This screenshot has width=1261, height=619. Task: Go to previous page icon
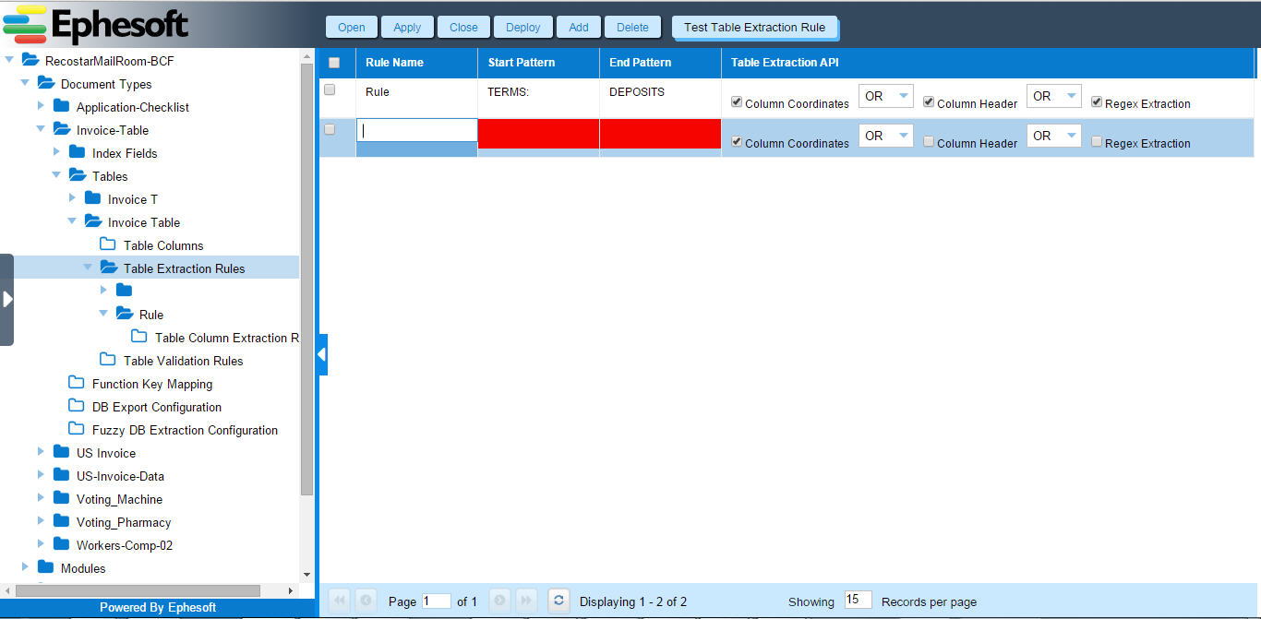(366, 601)
